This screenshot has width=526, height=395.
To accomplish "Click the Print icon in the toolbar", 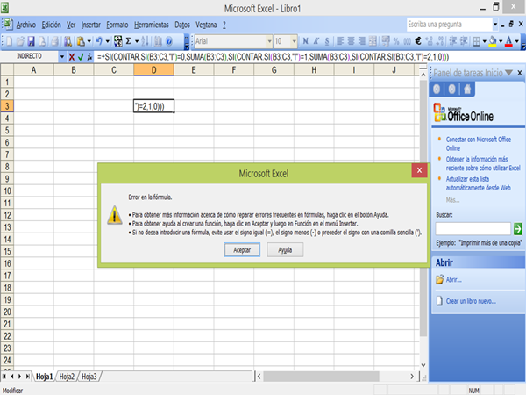I will point(55,41).
